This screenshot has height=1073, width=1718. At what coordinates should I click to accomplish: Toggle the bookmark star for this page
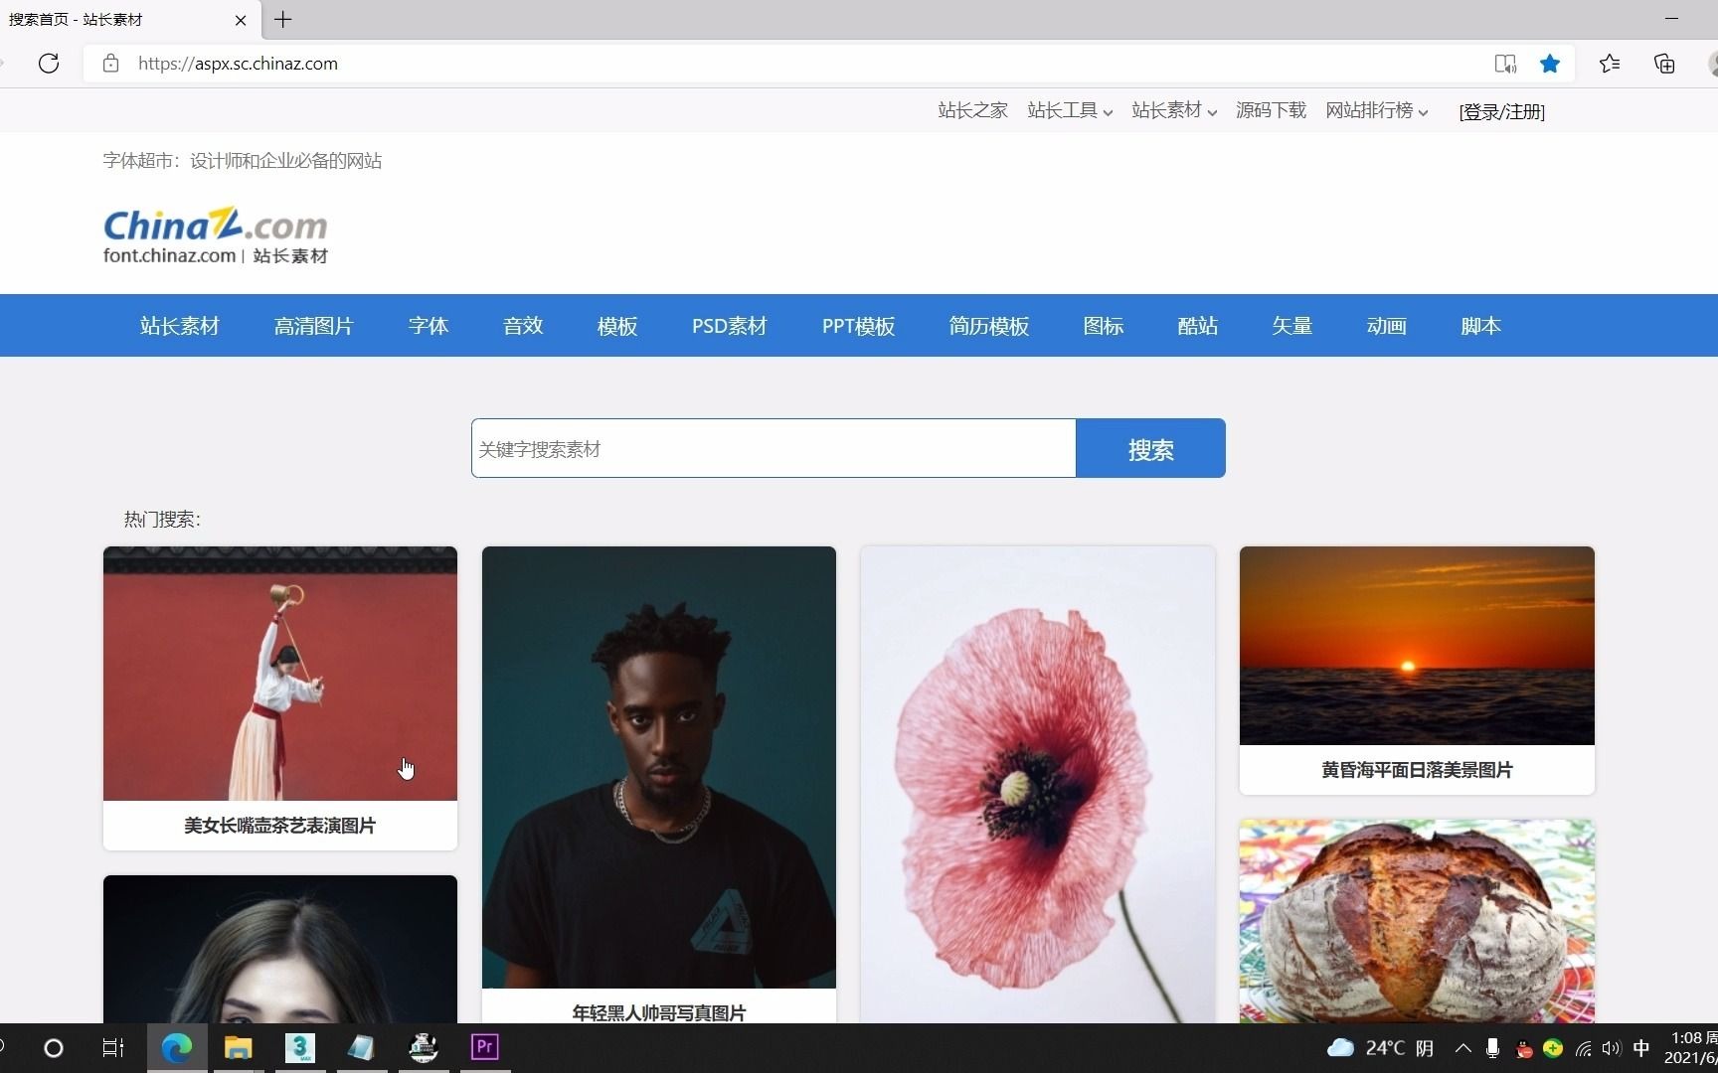click(x=1549, y=63)
